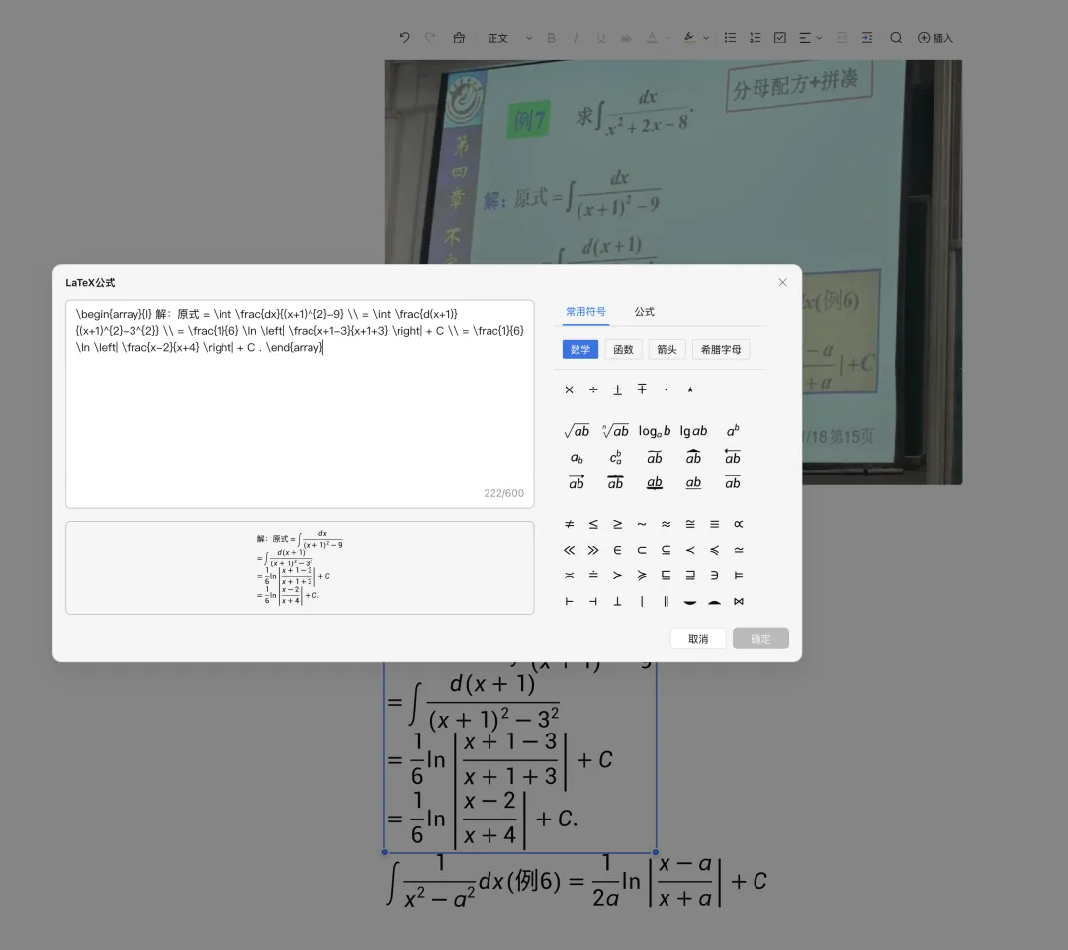Image resolution: width=1068 pixels, height=950 pixels.
Task: Expand the highlight color dropdown arrow
Action: (706, 38)
